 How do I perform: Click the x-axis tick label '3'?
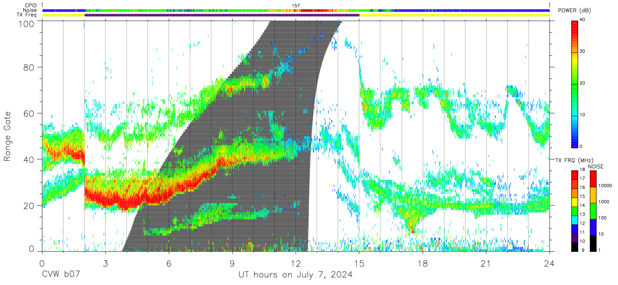tap(106, 263)
